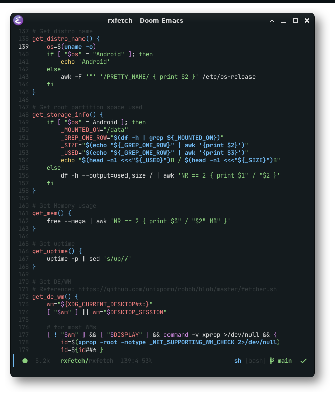
Task: Click the github.com reference URL on line 171
Action: (178, 289)
